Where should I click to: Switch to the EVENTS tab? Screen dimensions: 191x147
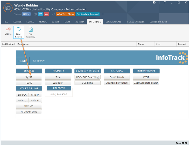56,22
